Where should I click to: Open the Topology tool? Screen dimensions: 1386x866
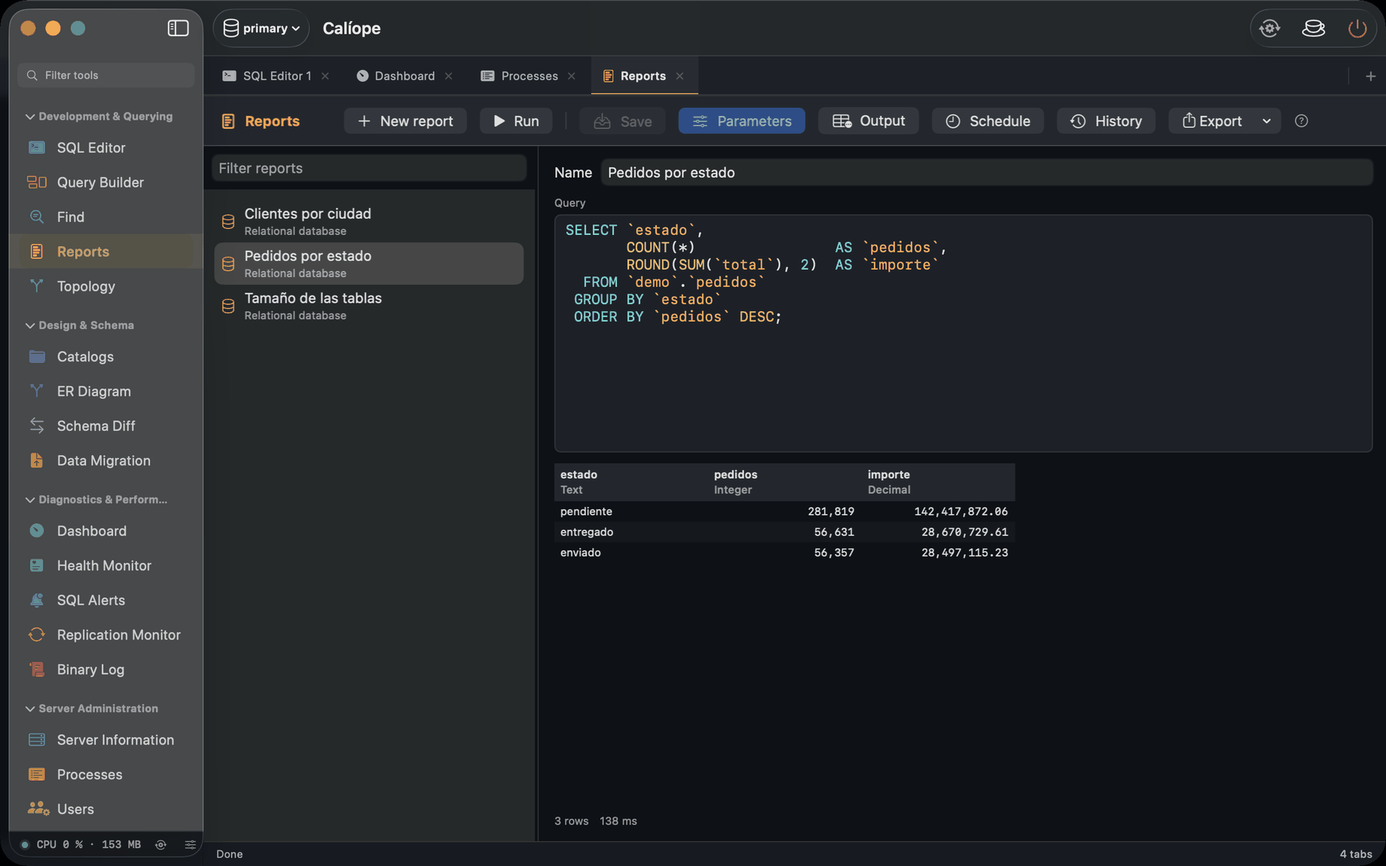click(x=106, y=286)
